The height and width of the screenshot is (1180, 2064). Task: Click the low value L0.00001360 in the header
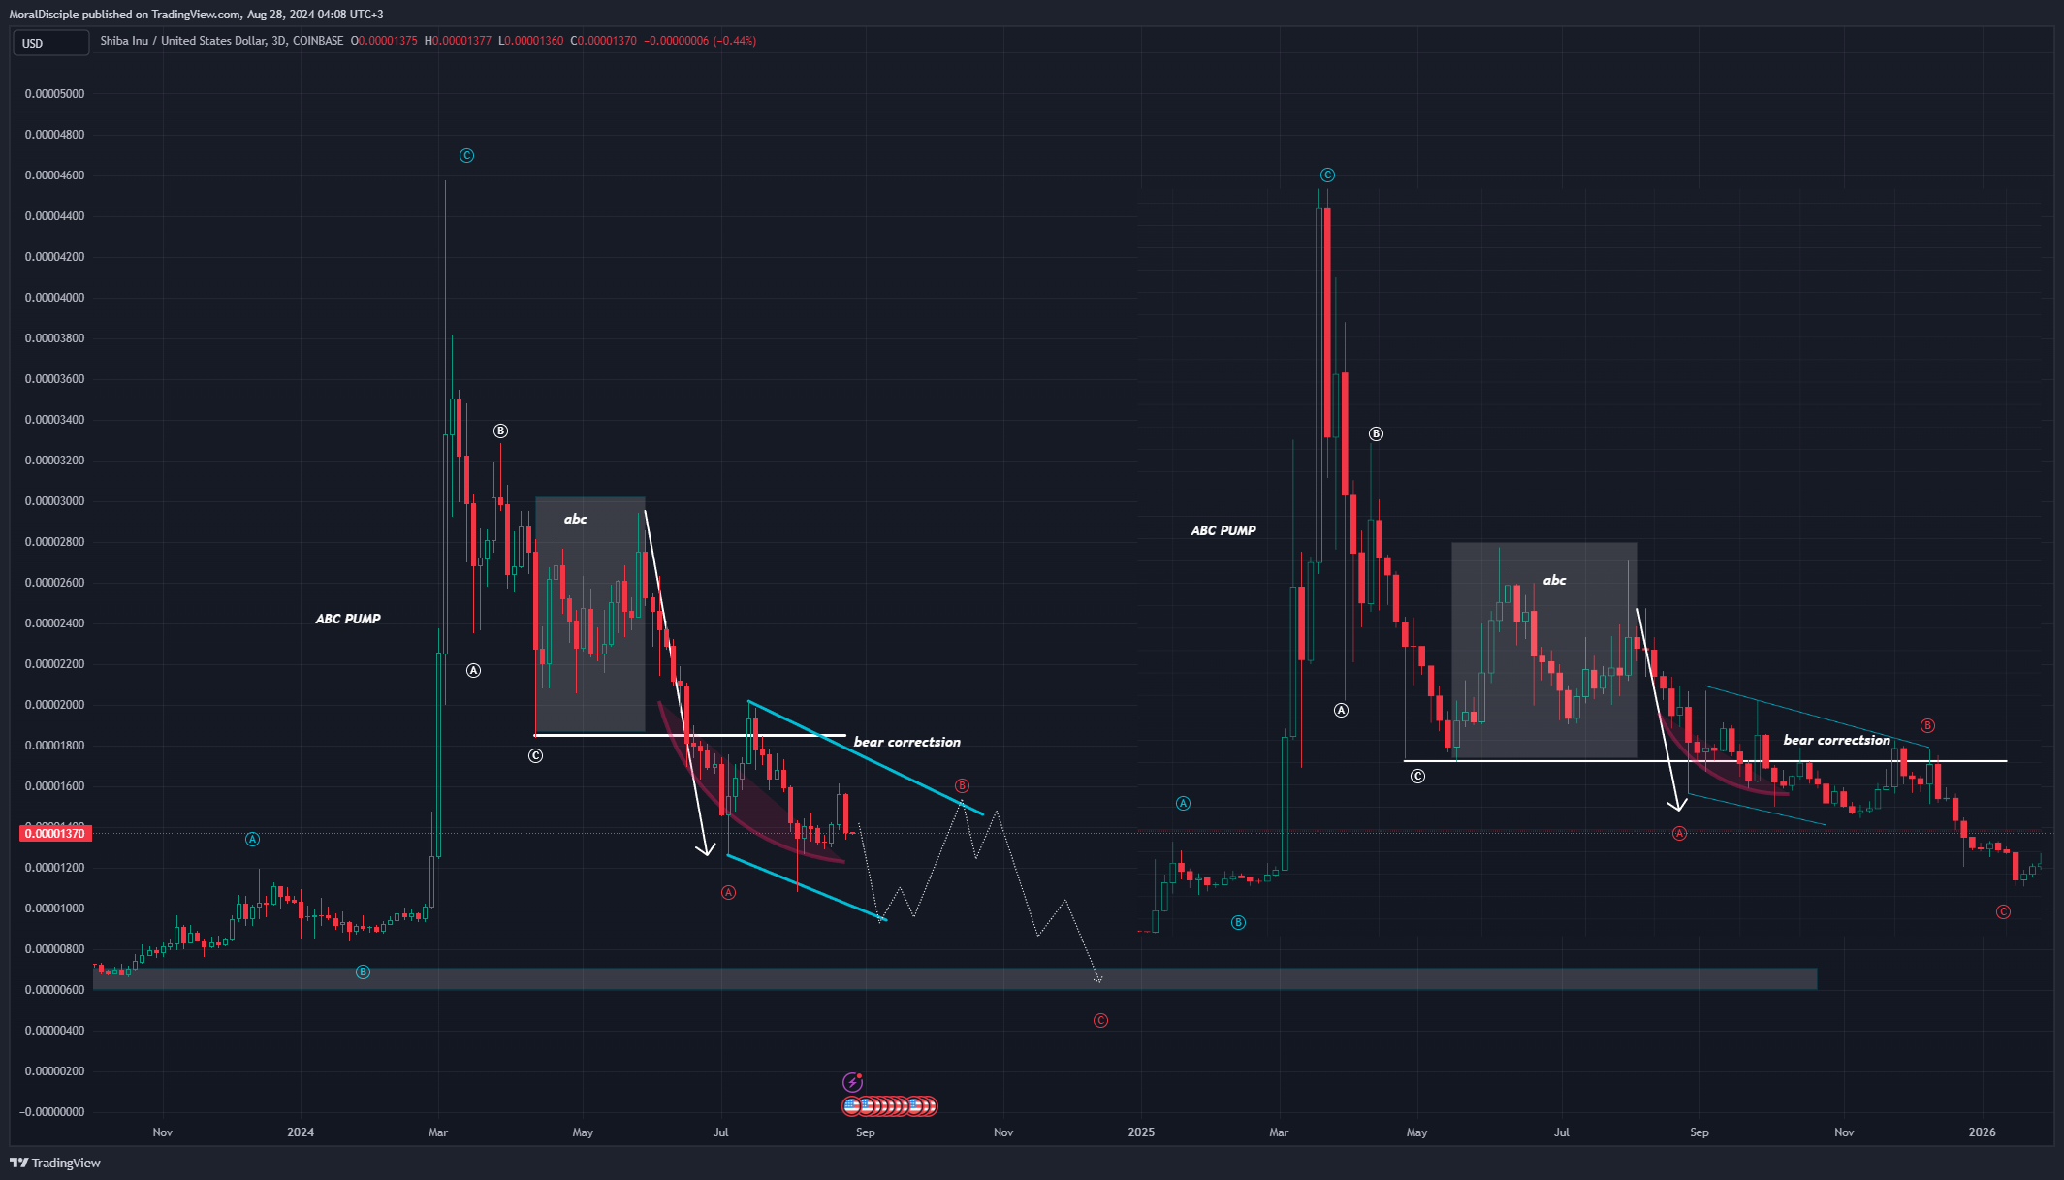531,41
